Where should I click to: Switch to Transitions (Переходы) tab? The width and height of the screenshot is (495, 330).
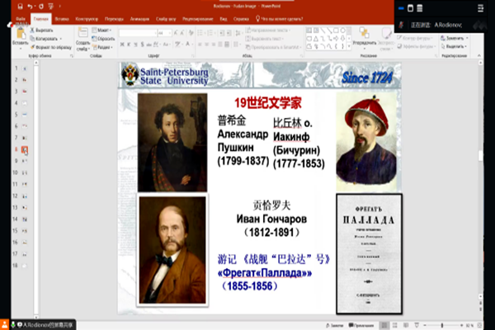point(114,19)
